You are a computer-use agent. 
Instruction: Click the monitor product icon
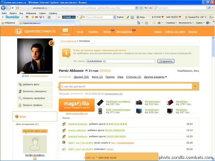[170, 111]
